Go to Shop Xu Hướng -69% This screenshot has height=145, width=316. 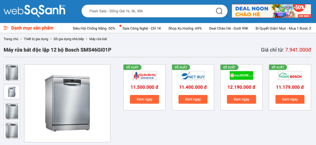[x=185, y=28]
